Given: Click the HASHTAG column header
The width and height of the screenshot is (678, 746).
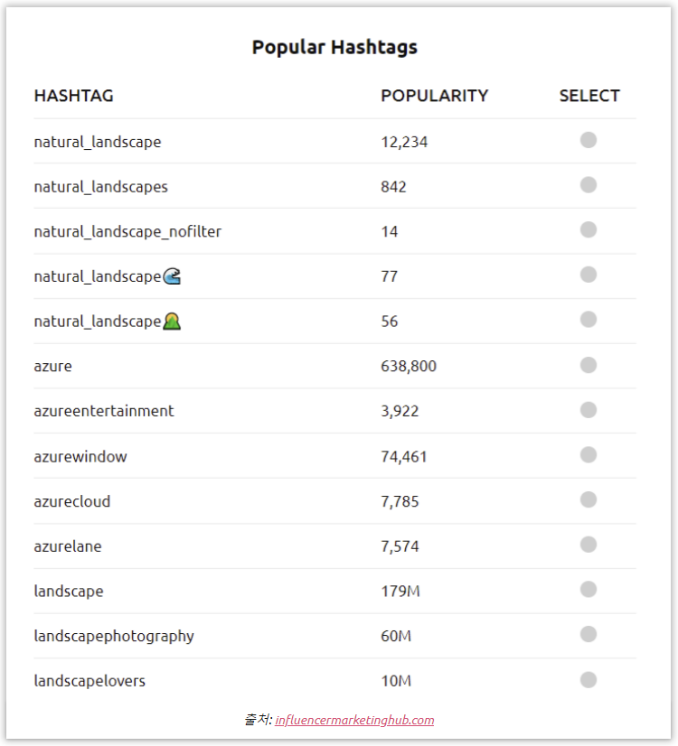Looking at the screenshot, I should [73, 96].
